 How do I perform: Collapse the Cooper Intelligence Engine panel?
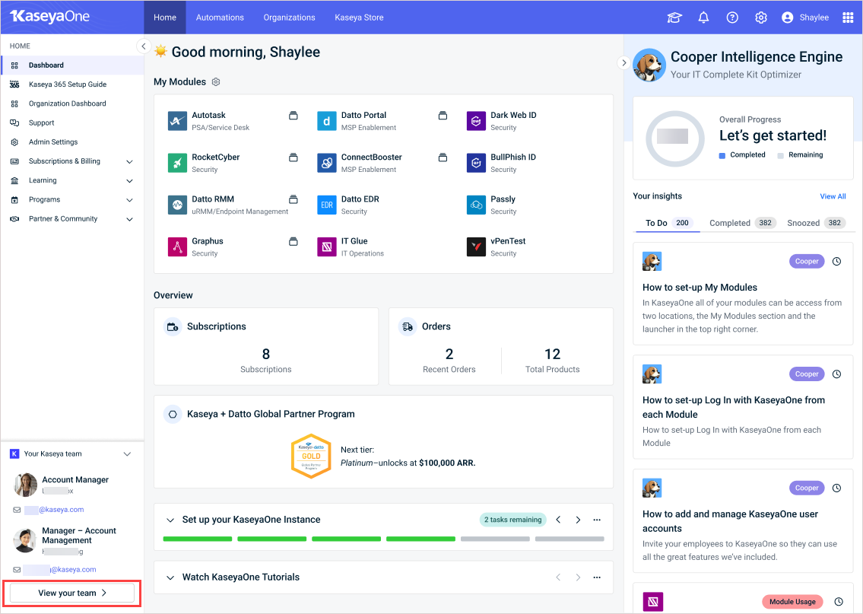(x=624, y=63)
